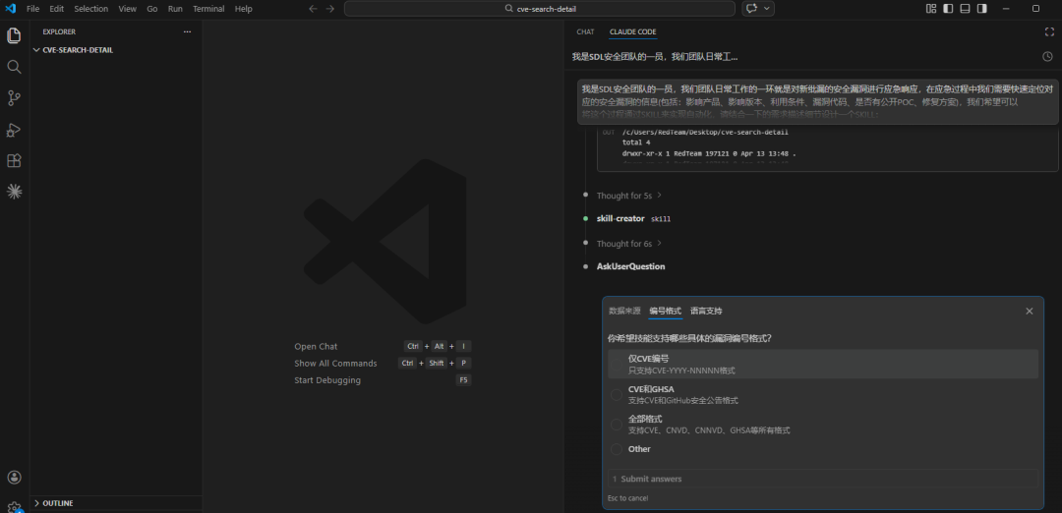Select the Other radio option
This screenshot has width=1062, height=513.
(x=617, y=449)
